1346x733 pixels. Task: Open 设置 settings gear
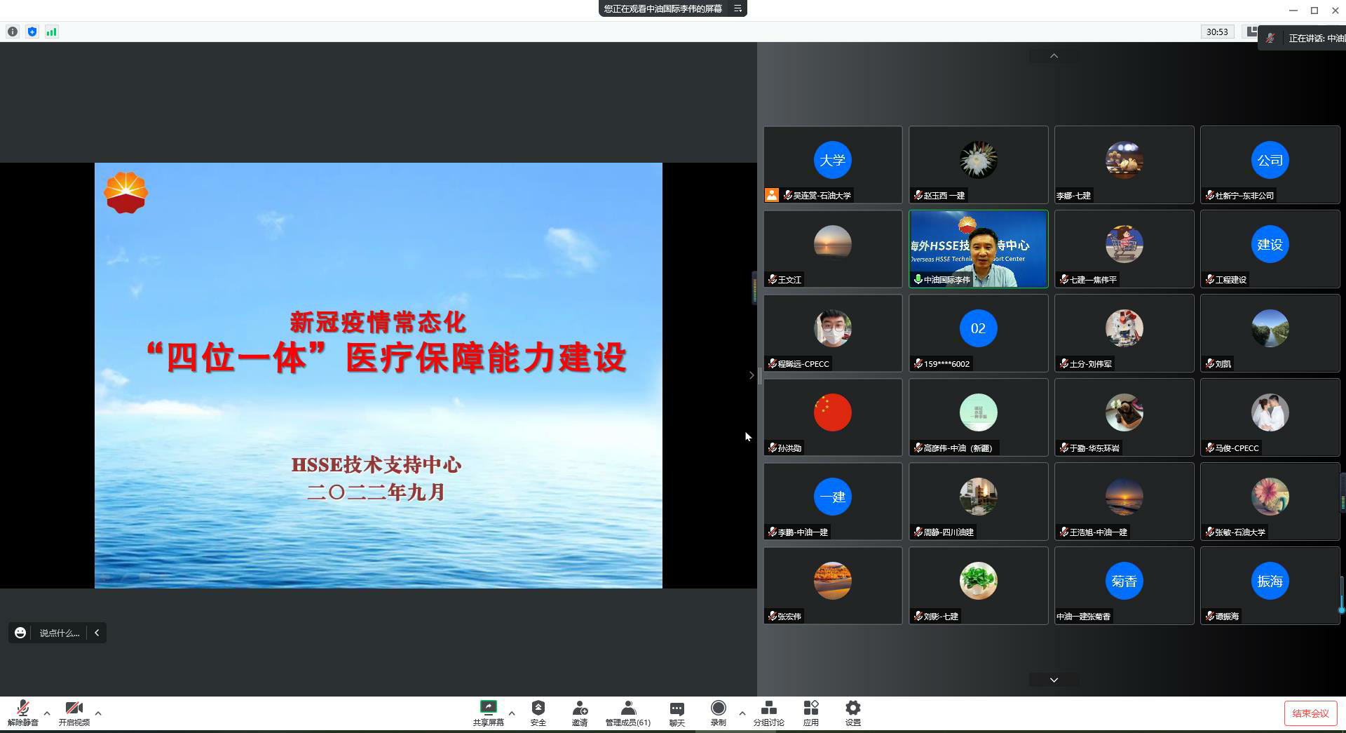click(x=852, y=713)
